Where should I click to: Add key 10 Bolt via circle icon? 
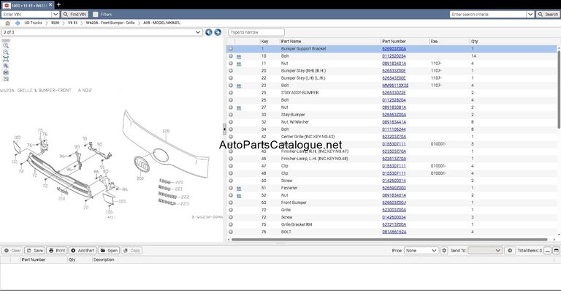[x=231, y=56]
